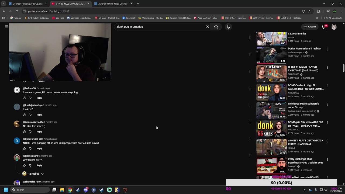Open Discord from the taskbar

tap(86, 190)
